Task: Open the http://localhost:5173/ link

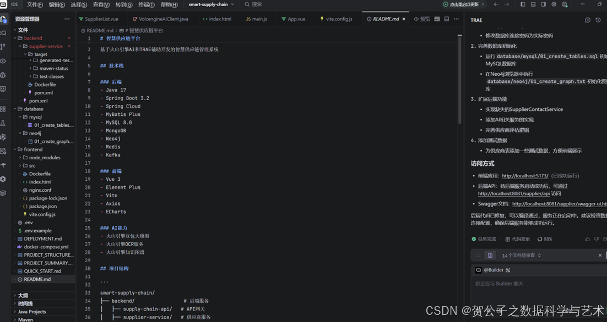Action: tap(525, 176)
